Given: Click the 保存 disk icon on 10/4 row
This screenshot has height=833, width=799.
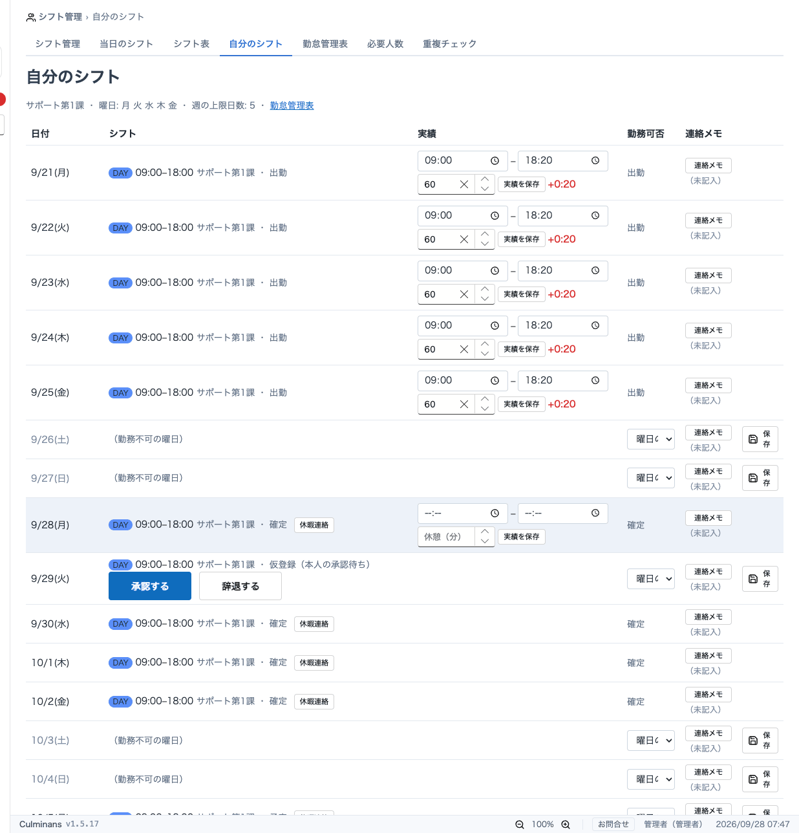Looking at the screenshot, I should click(753, 779).
